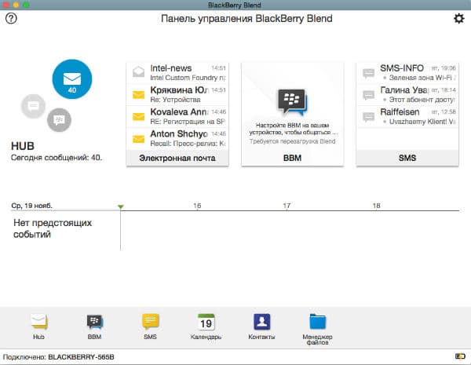Open the SMS card footer label
The height and width of the screenshot is (365, 471).
(x=407, y=158)
